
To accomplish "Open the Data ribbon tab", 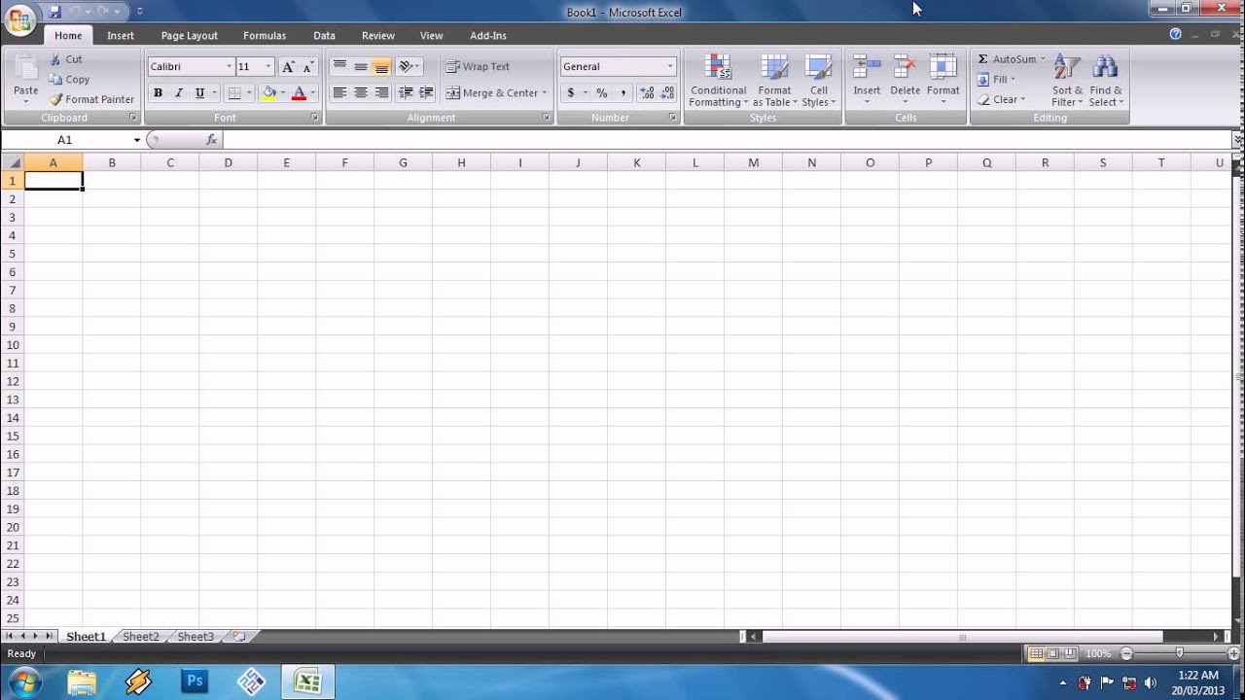I will click(x=324, y=35).
